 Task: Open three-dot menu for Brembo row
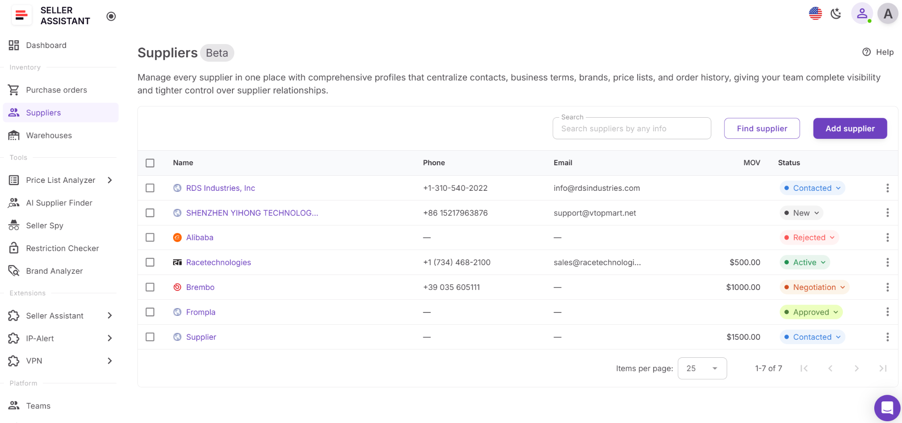(887, 287)
